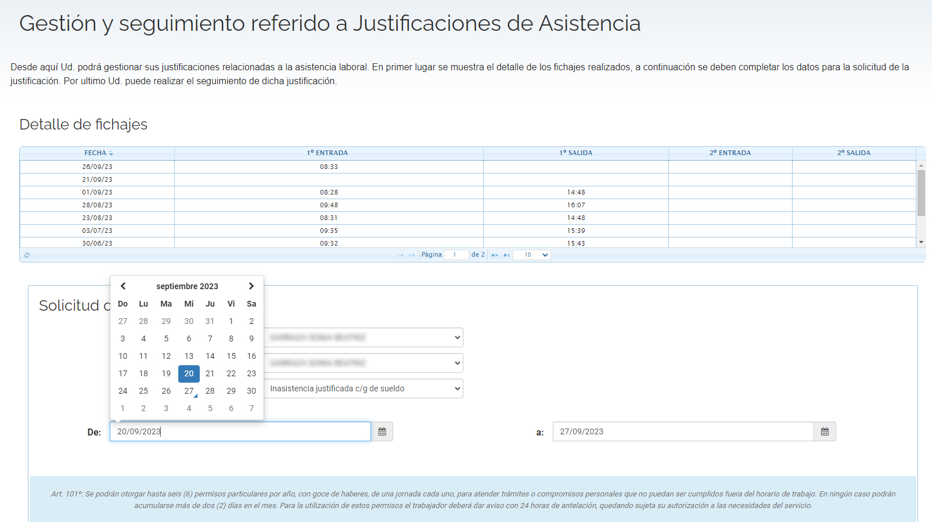Click the page number input field
The image size is (932, 522).
point(456,255)
